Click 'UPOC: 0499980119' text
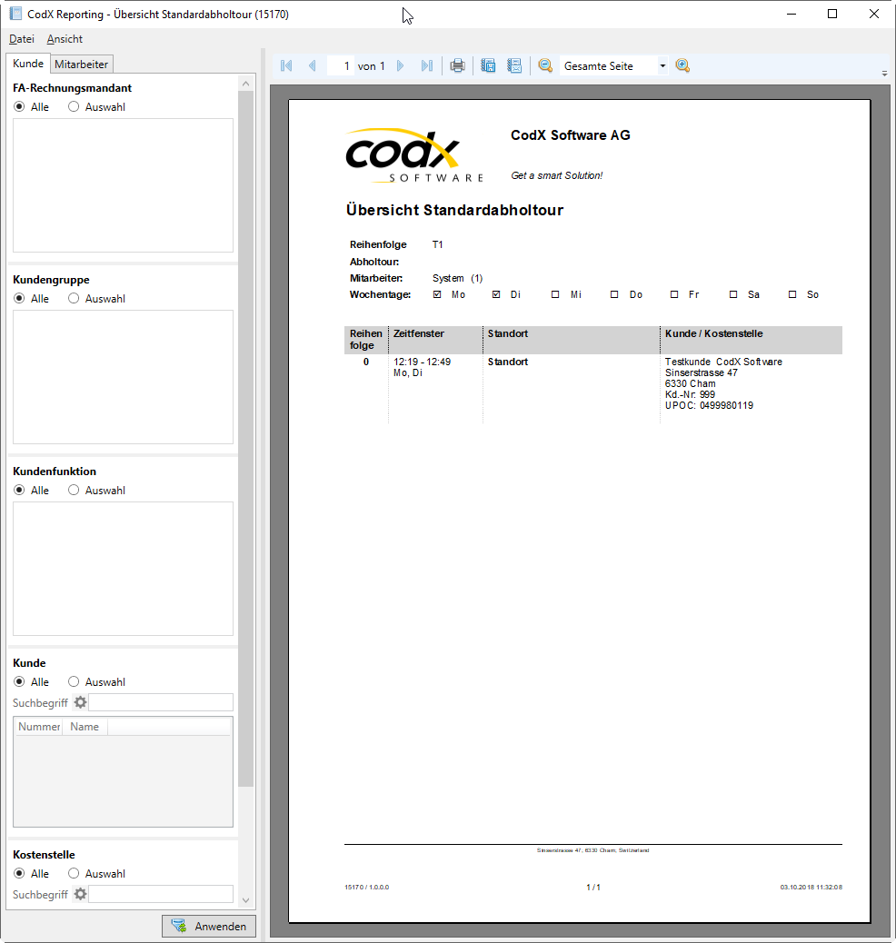Viewport: 896px width, 943px height. point(709,405)
